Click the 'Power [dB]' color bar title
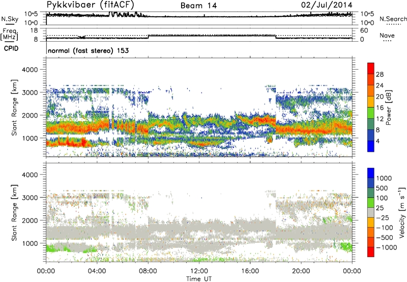Image resolution: width=407 pixels, height=282 pixels. [x=389, y=107]
